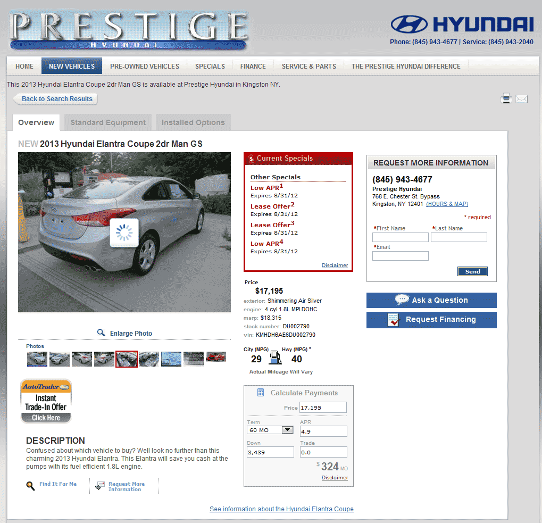
Task: Click the icon beside Request More Information link
Action: [x=100, y=486]
